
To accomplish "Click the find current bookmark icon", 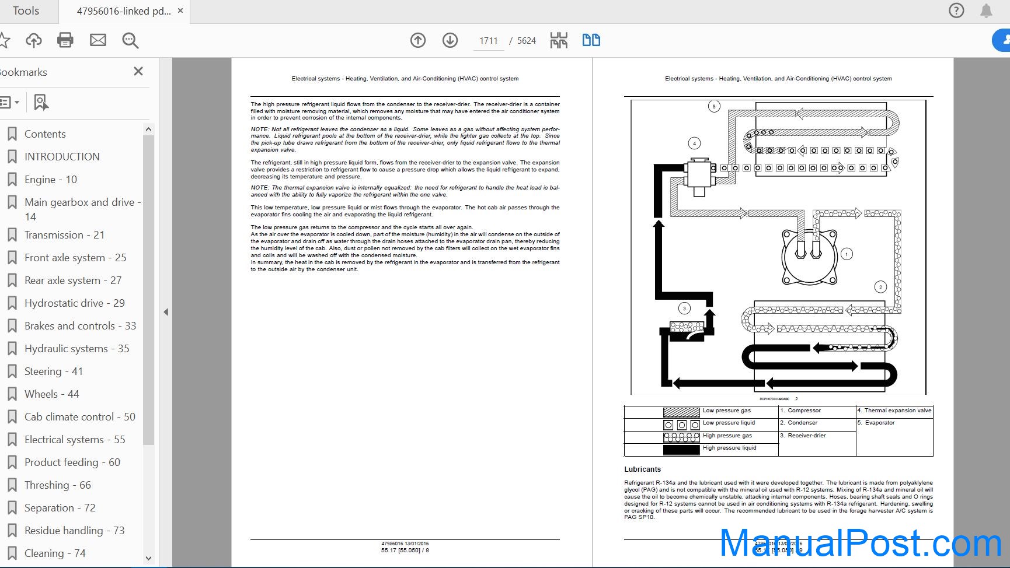I will point(41,103).
